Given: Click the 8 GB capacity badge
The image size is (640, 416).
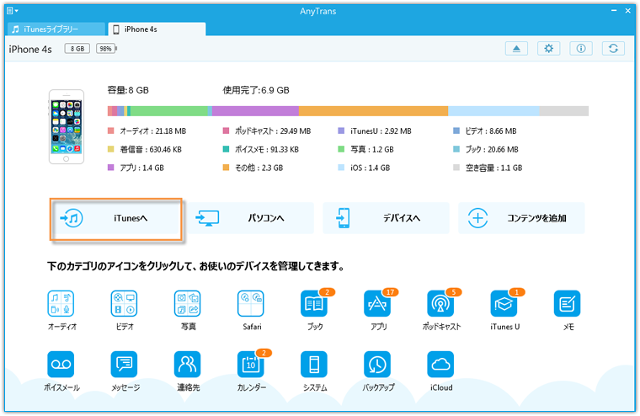Looking at the screenshot, I should coord(77,49).
